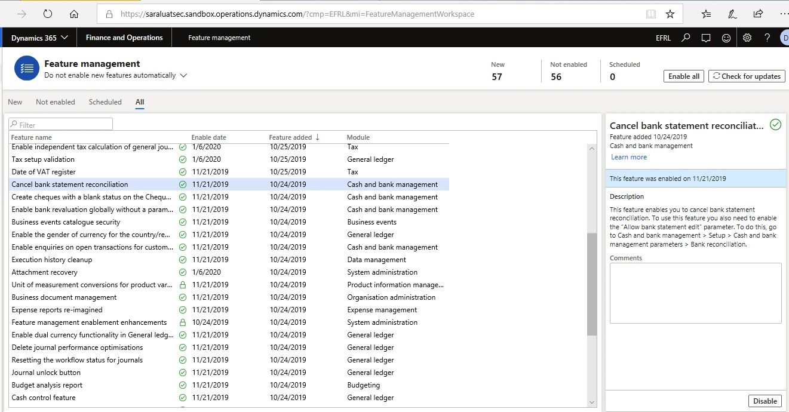Open the Dynamics search magnifier
Screen dimensions: 789x412
[x=686, y=38]
